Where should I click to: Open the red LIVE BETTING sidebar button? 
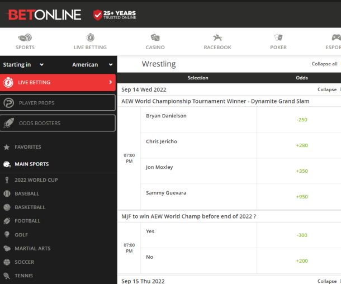point(58,82)
